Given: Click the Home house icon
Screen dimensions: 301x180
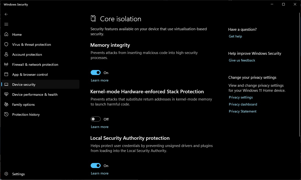Looking at the screenshot, I should point(7,34).
